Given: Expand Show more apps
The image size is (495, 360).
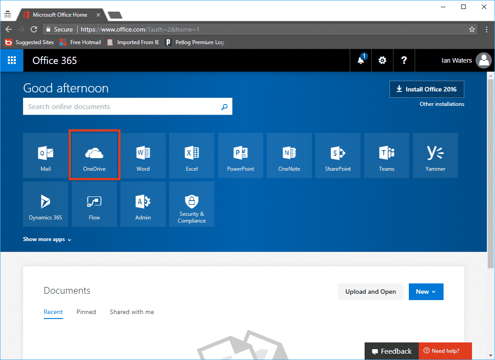Looking at the screenshot, I should click(47, 239).
